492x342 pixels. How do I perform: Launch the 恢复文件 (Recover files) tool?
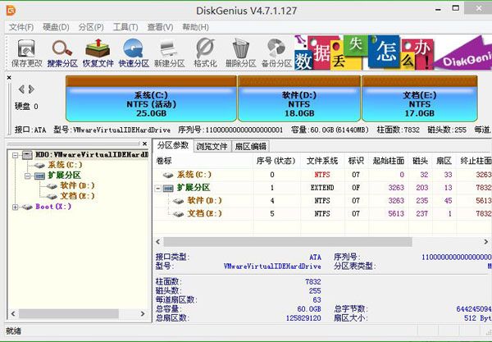[x=98, y=52]
